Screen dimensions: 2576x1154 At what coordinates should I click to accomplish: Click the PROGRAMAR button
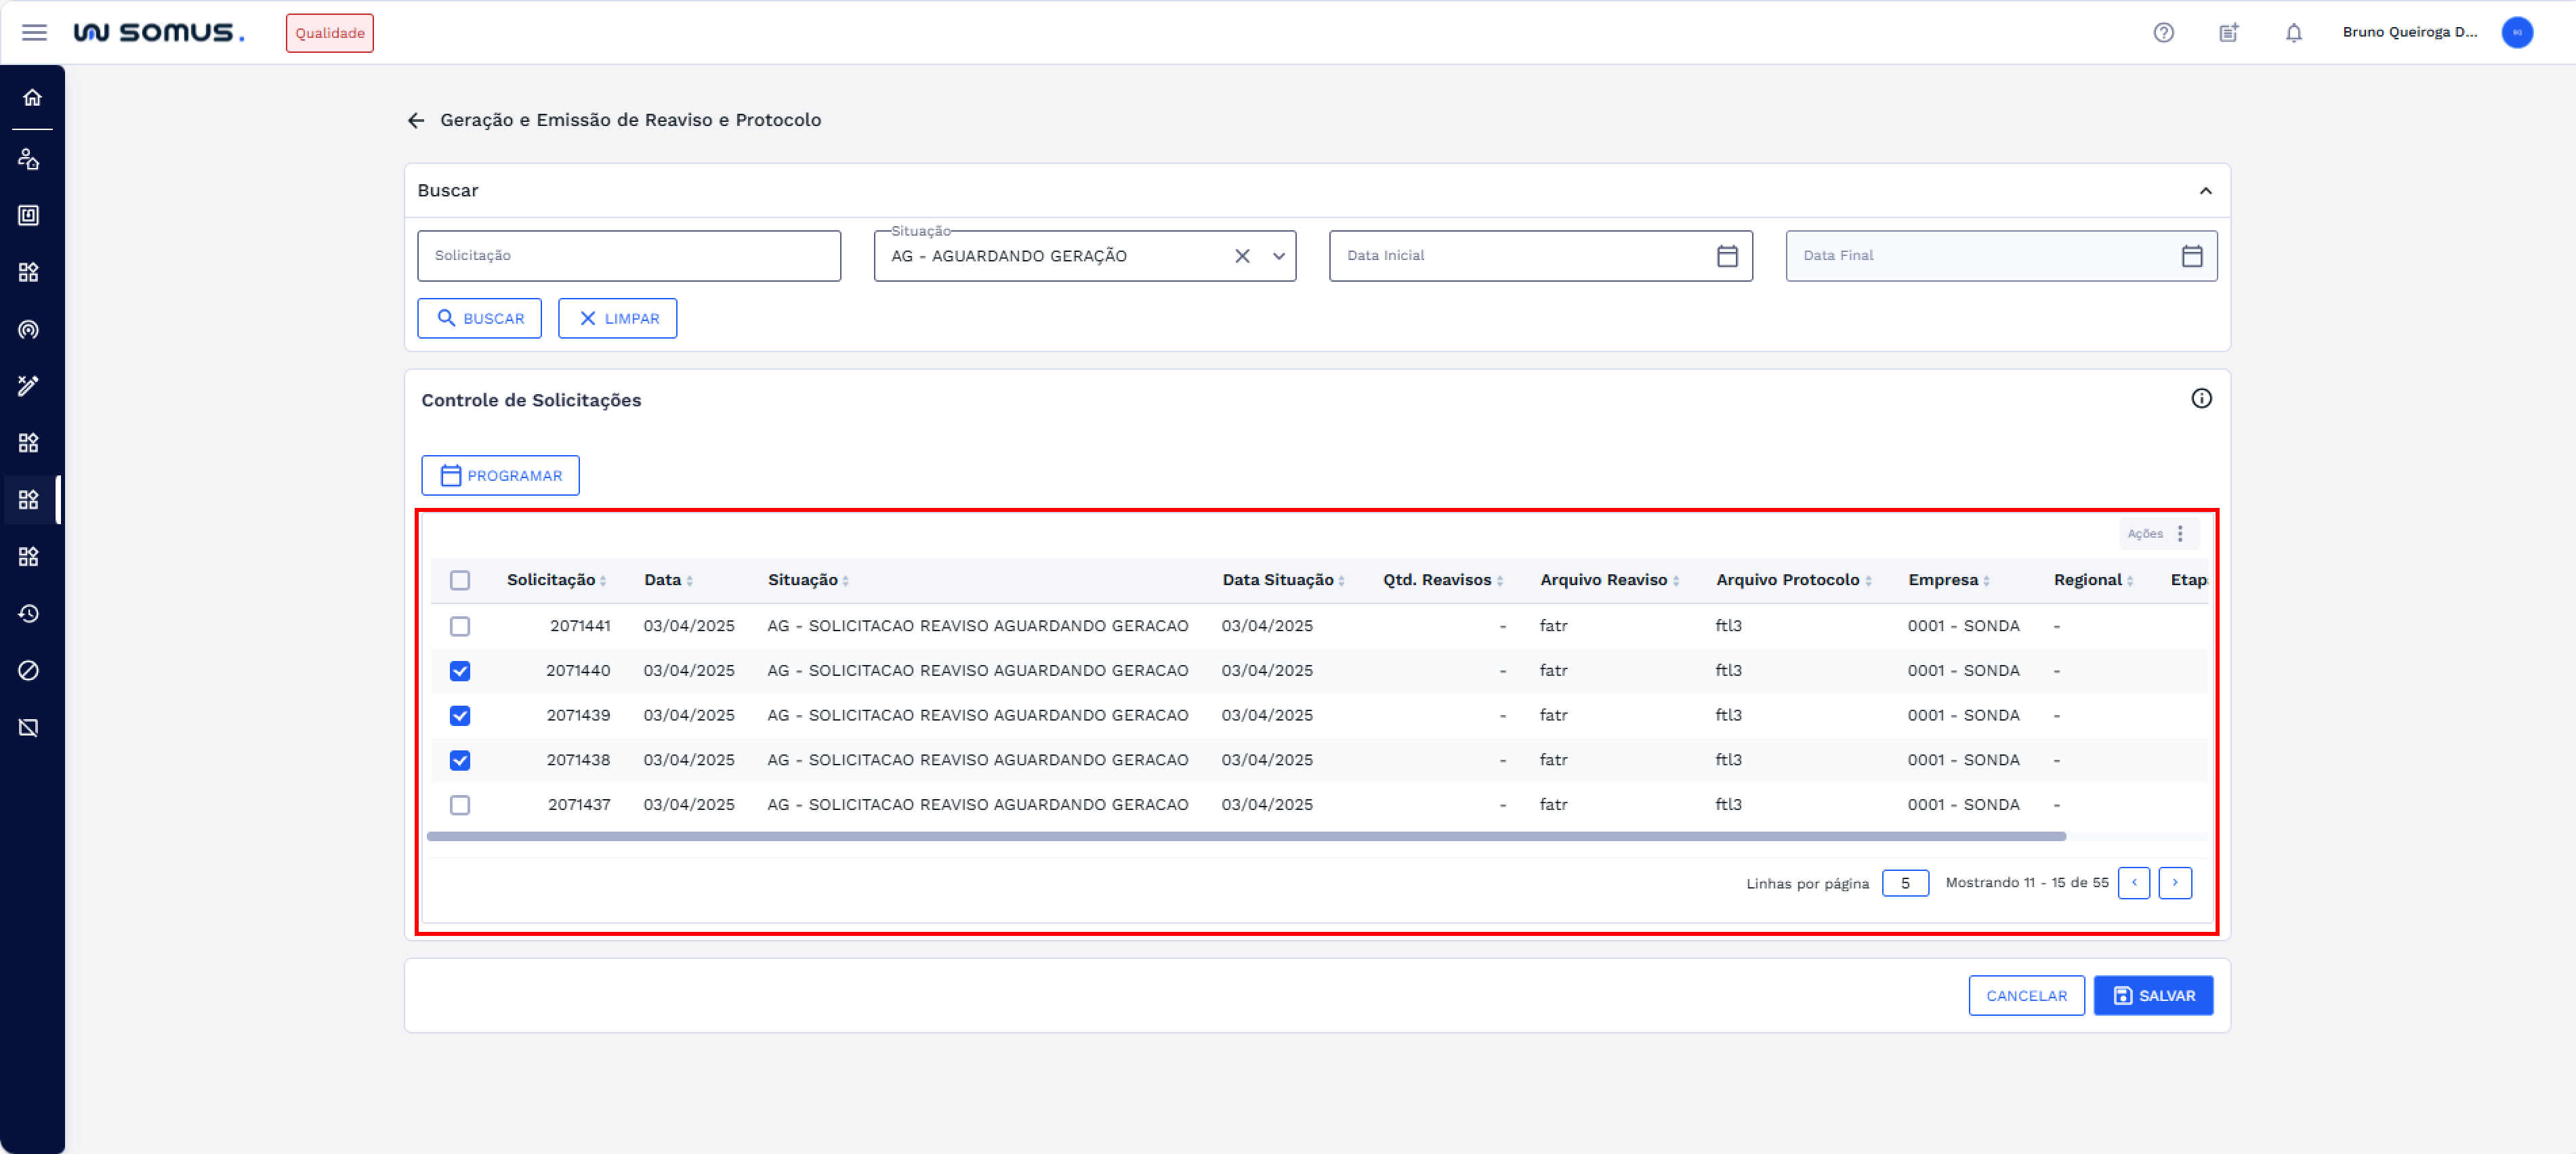500,475
